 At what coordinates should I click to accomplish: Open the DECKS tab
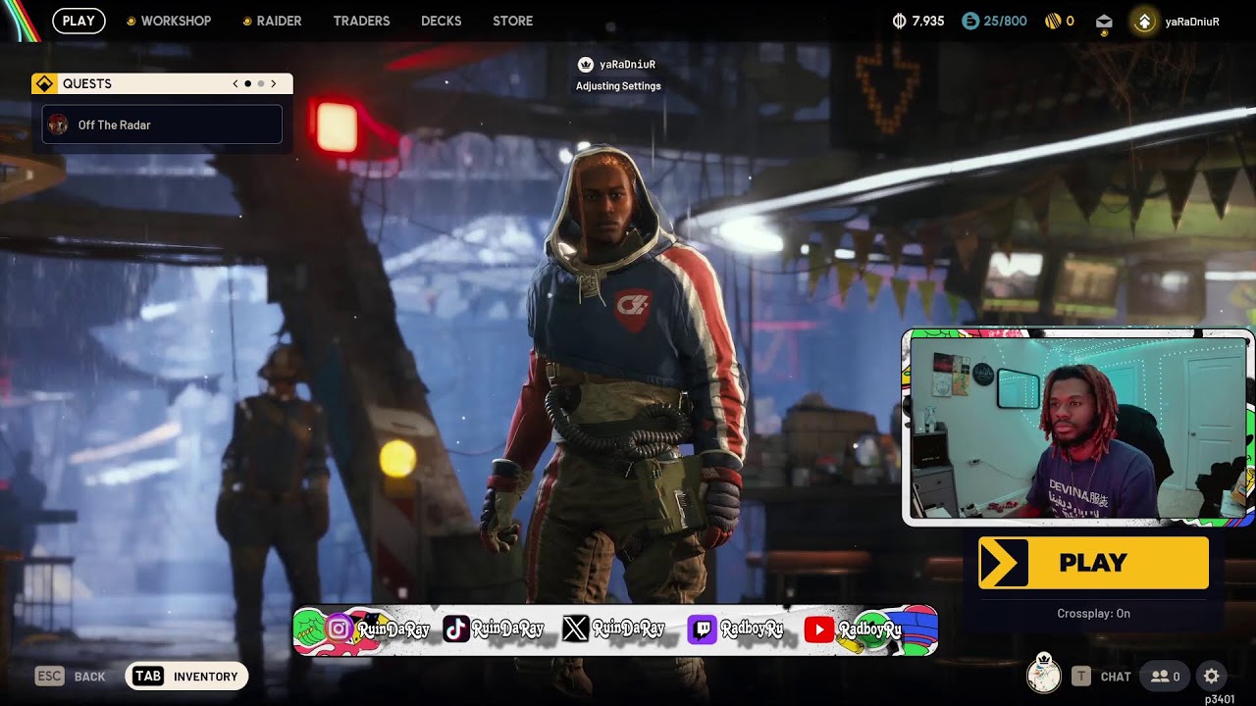[441, 21]
